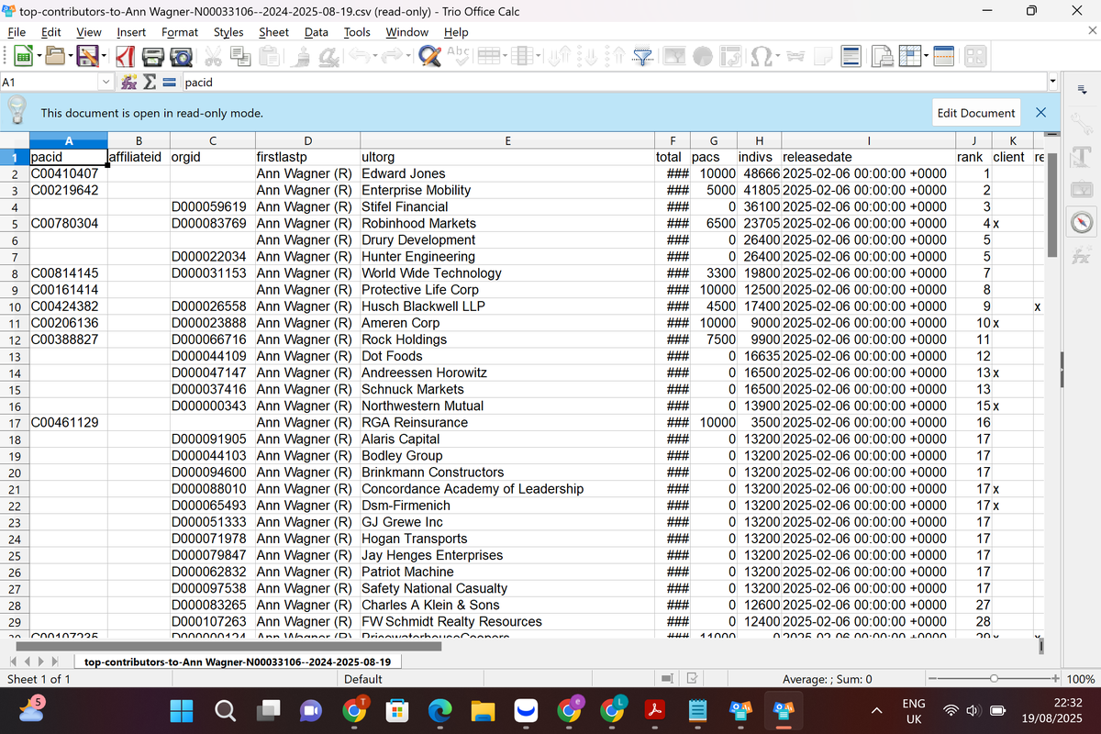This screenshot has height=734, width=1101.
Task: Open Adobe Acrobat from taskbar
Action: pyautogui.click(x=655, y=710)
